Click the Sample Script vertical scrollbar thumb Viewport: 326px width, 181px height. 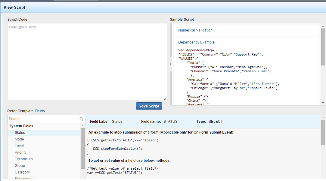point(323,47)
